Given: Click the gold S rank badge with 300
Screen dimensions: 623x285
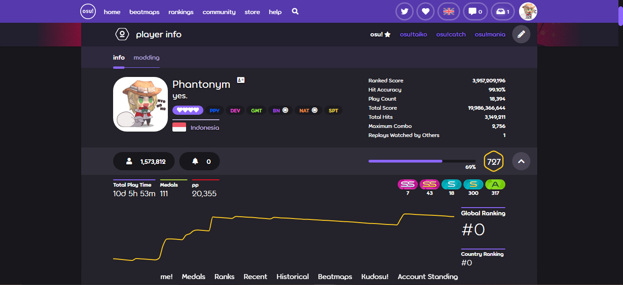Looking at the screenshot, I should [473, 184].
